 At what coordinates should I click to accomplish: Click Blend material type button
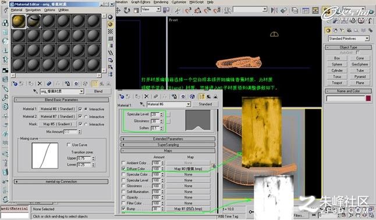[x=98, y=91]
